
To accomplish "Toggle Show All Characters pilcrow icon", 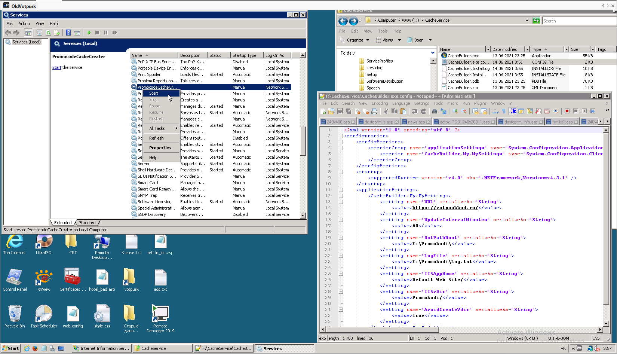I will click(504, 111).
